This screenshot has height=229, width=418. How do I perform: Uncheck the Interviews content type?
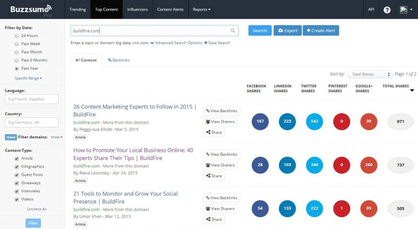(x=17, y=191)
